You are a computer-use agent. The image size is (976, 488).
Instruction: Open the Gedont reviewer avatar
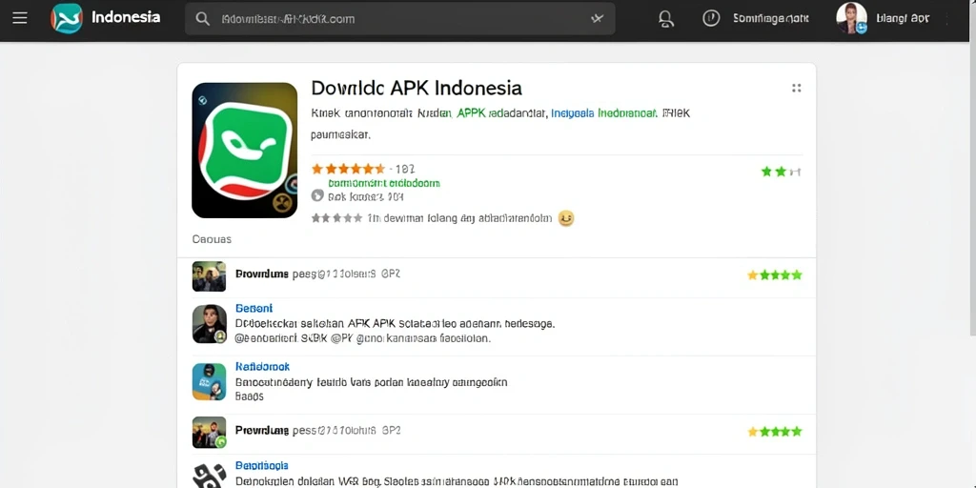[209, 324]
